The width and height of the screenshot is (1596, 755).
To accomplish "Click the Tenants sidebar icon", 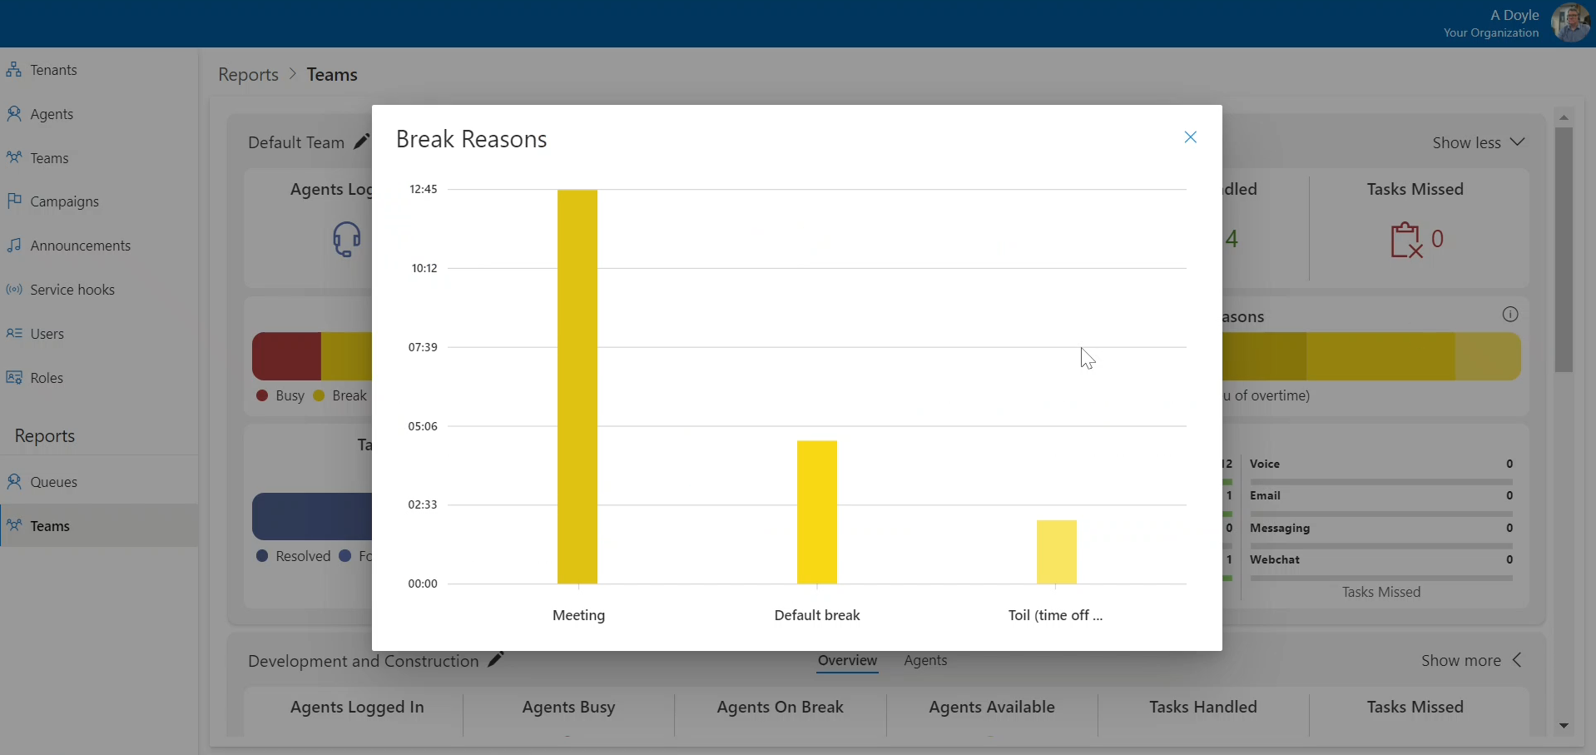I will [x=14, y=70].
